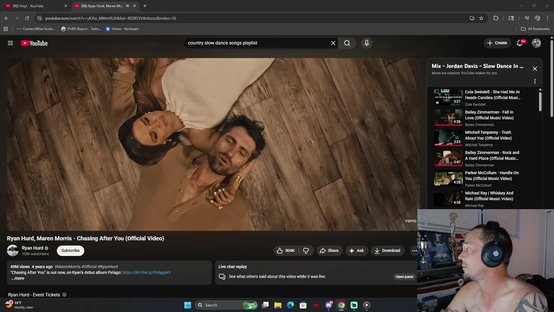Launch Microsoft Edge from the taskbar
The image size is (554, 312).
[x=290, y=305]
